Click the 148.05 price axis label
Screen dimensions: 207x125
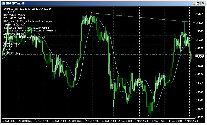pos(200,83)
